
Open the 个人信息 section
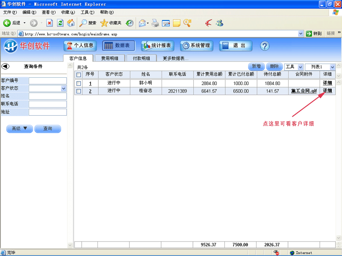80,46
